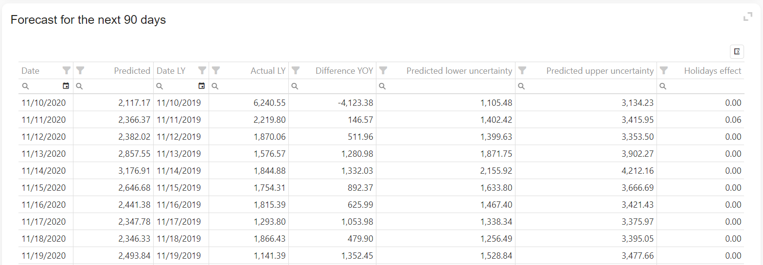This screenshot has width=763, height=265.
Task: Sort by Difference YOY column header
Action: click(344, 71)
